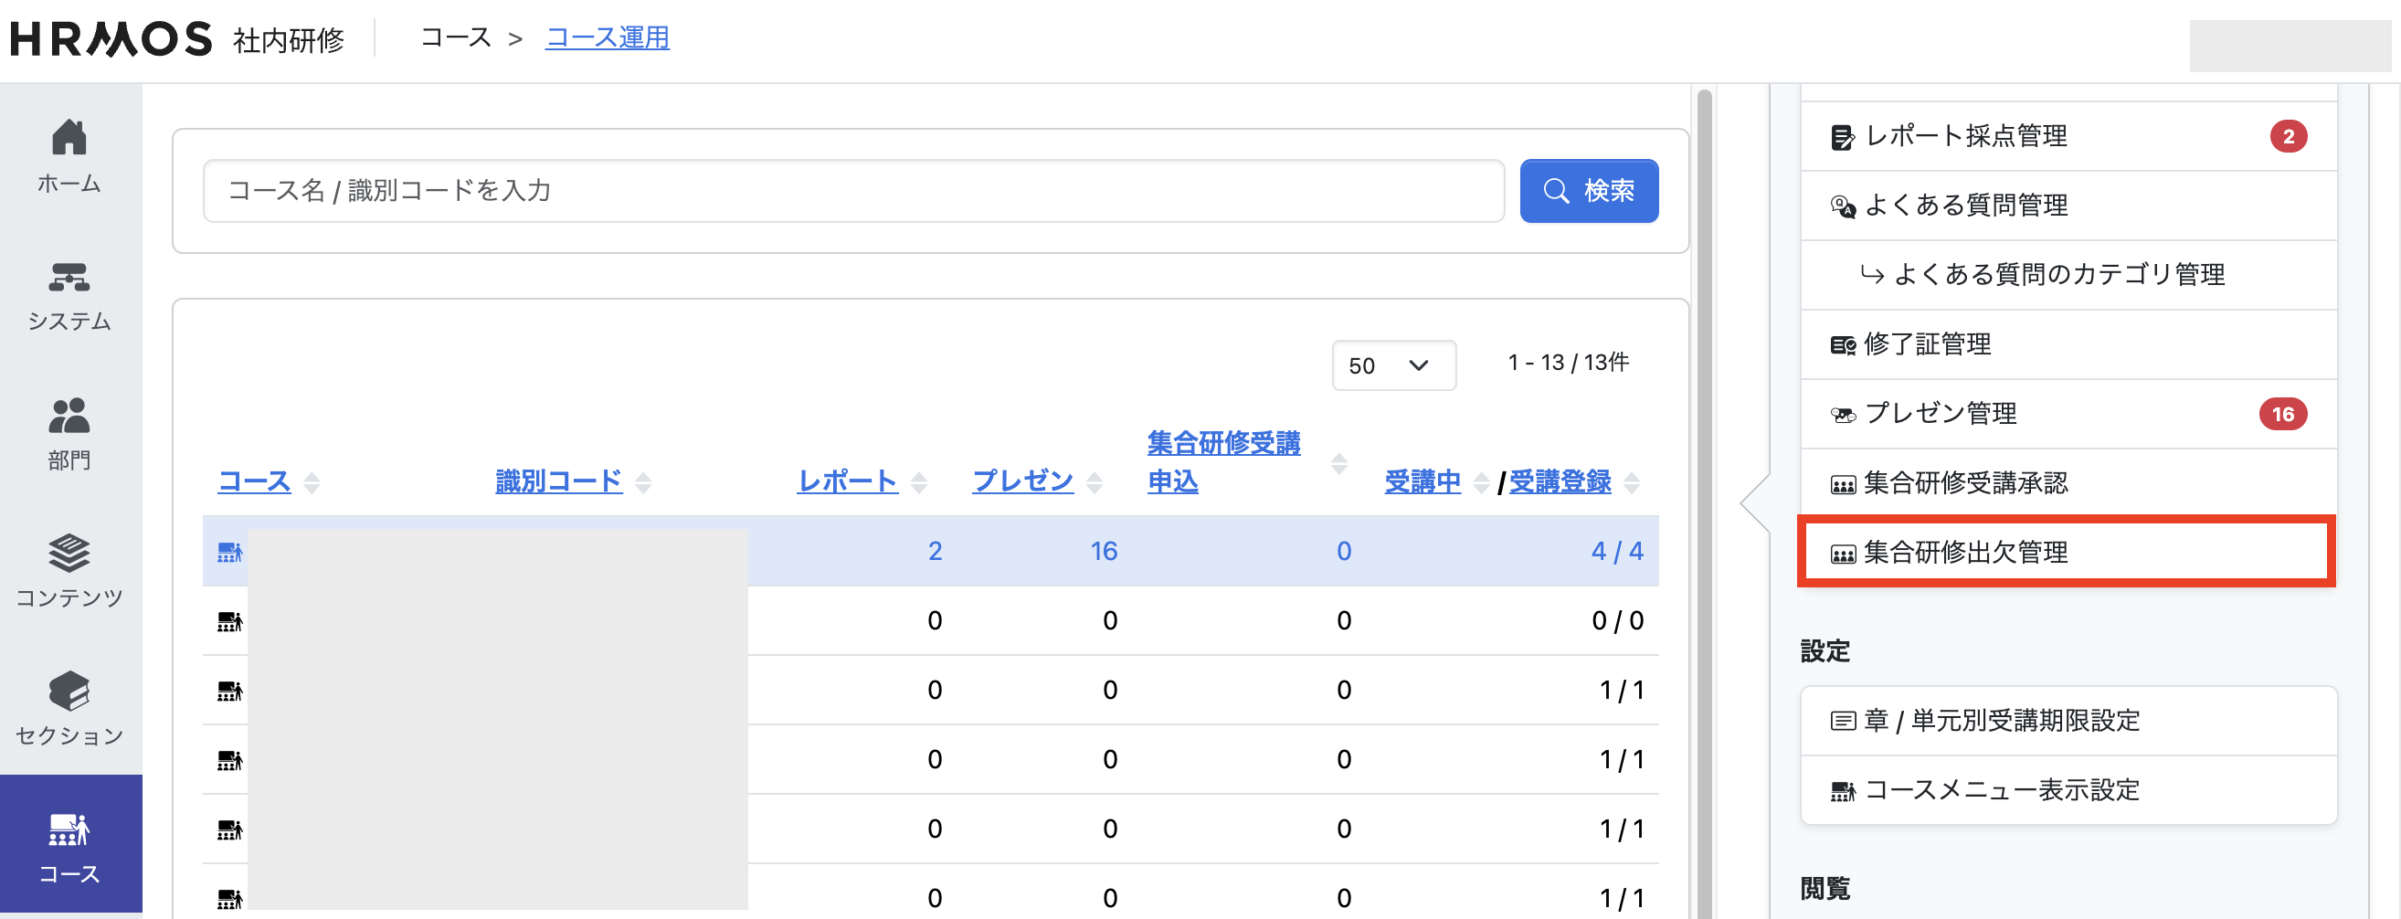Screen dimensions: 2401x919
Task: Select the システム sidebar icon
Action: click(x=69, y=291)
